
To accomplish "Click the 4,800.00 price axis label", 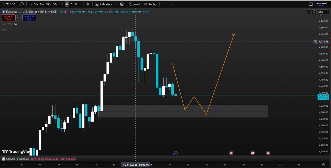I will tap(323, 28).
